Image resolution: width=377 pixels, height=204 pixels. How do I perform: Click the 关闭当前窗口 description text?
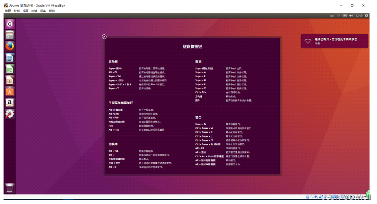tap(233, 148)
